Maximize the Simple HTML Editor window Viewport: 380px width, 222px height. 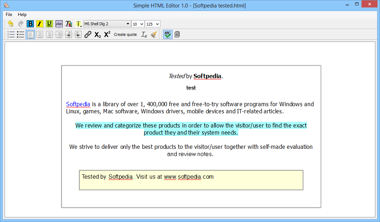(357, 4)
